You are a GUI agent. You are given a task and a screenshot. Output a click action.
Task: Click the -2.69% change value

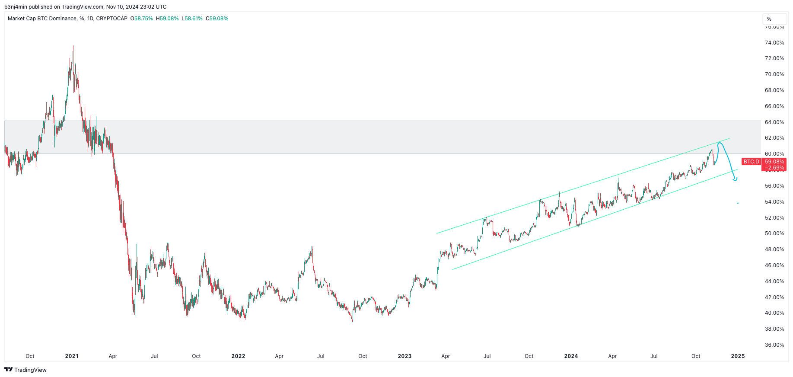click(x=774, y=168)
